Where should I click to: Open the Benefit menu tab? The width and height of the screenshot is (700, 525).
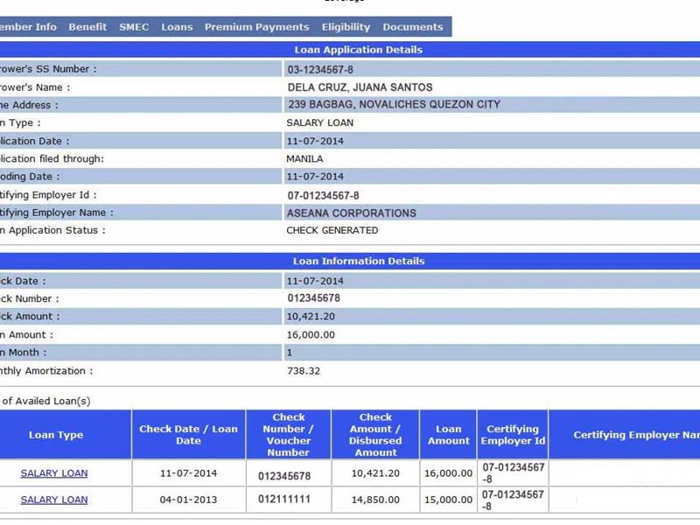pyautogui.click(x=87, y=27)
